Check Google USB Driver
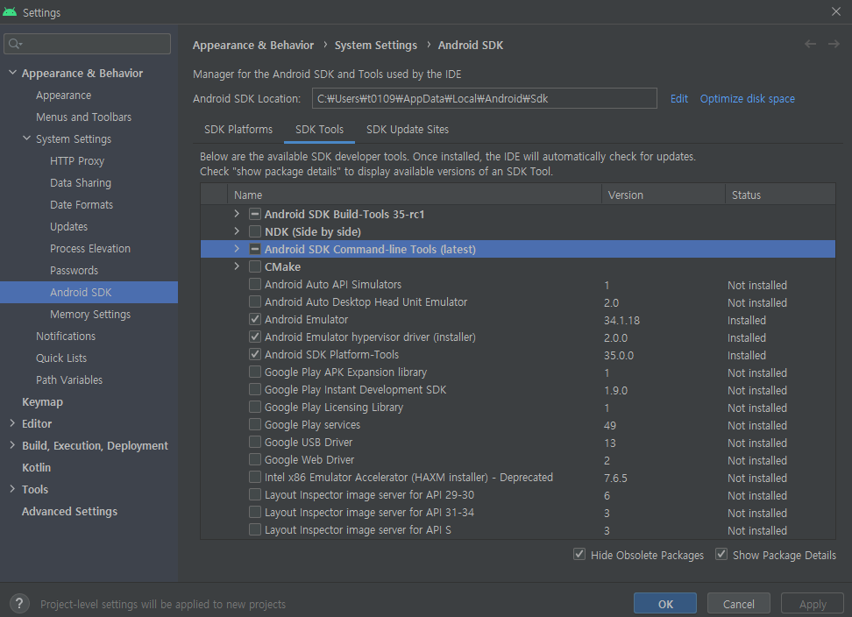The width and height of the screenshot is (852, 617). (x=255, y=442)
